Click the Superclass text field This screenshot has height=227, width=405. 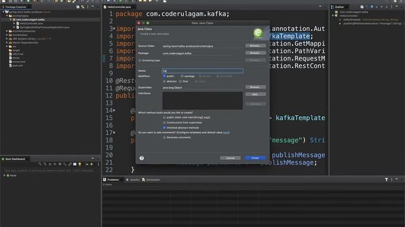[202, 88]
